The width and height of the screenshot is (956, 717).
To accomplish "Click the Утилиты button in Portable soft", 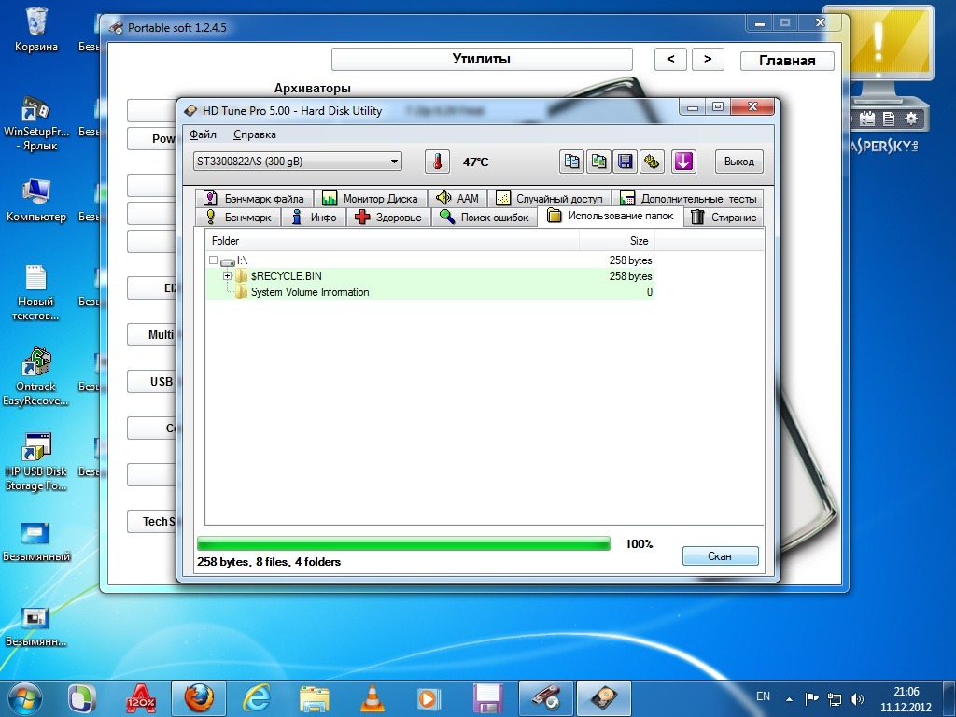I will pyautogui.click(x=482, y=59).
